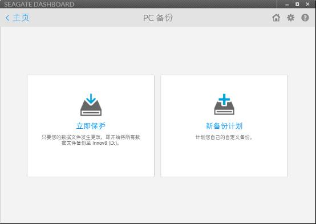Click the 立即保护 download drive icon
The width and height of the screenshot is (316, 224).
91,104
